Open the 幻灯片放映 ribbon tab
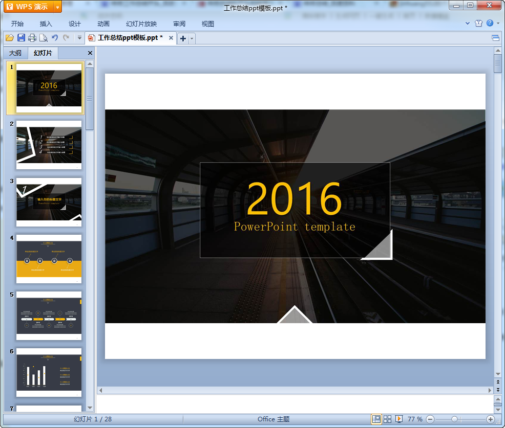This screenshot has height=428, width=505. click(x=141, y=24)
